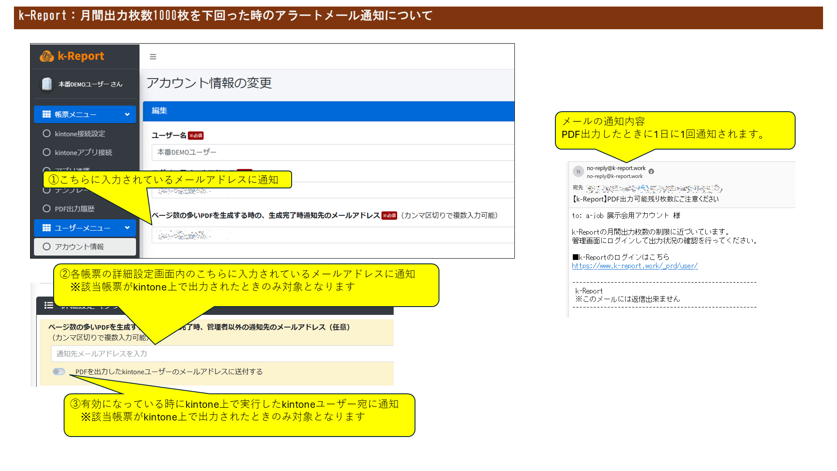This screenshot has width=837, height=471.
Task: Click the building avatar icon beside 本番DEMOユーザー
Action: click(47, 84)
